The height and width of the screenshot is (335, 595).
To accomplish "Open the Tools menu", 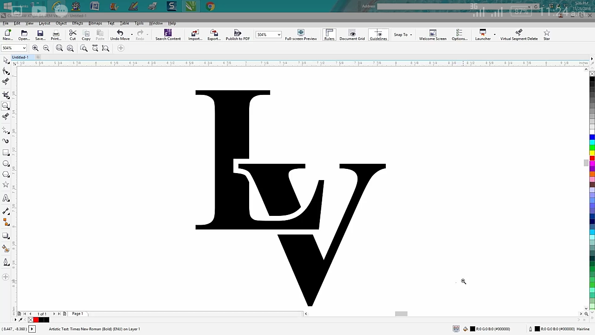I will (139, 23).
